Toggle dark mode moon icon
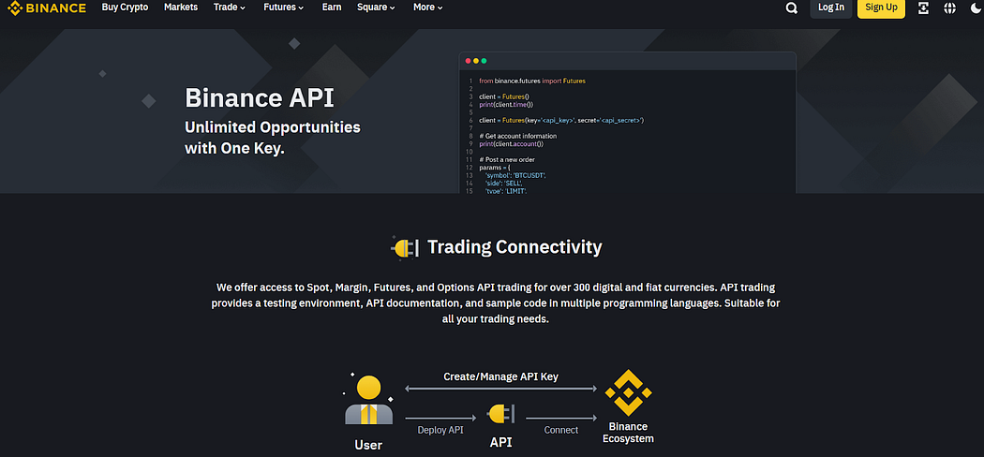Image resolution: width=984 pixels, height=457 pixels. point(977,8)
